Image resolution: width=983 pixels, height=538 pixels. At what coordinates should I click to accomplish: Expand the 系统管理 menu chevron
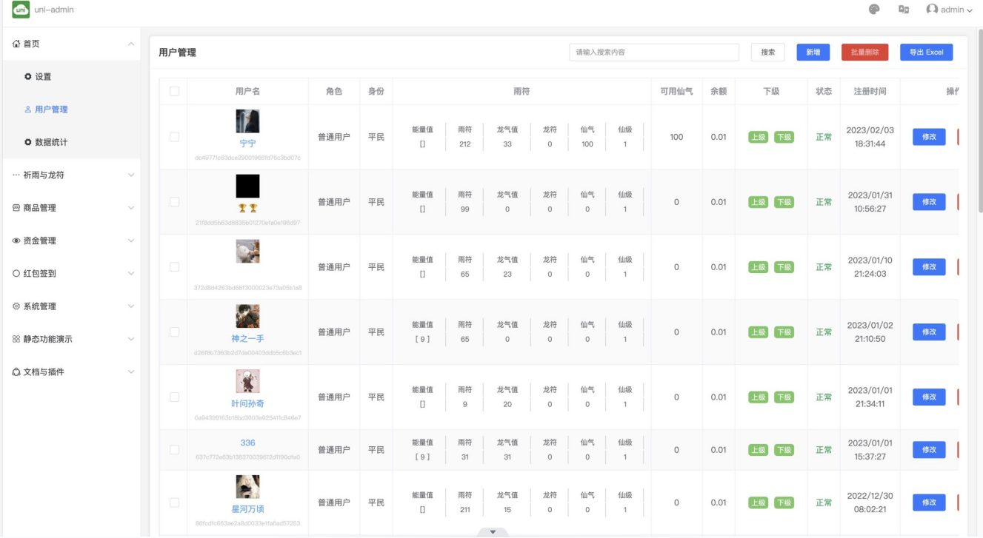click(x=131, y=306)
